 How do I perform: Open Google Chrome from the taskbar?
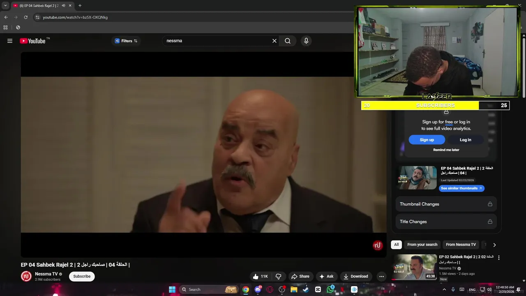[245, 289]
